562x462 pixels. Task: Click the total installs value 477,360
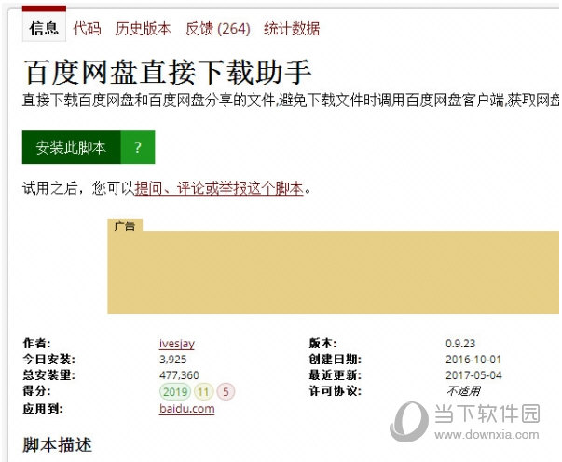click(x=179, y=375)
